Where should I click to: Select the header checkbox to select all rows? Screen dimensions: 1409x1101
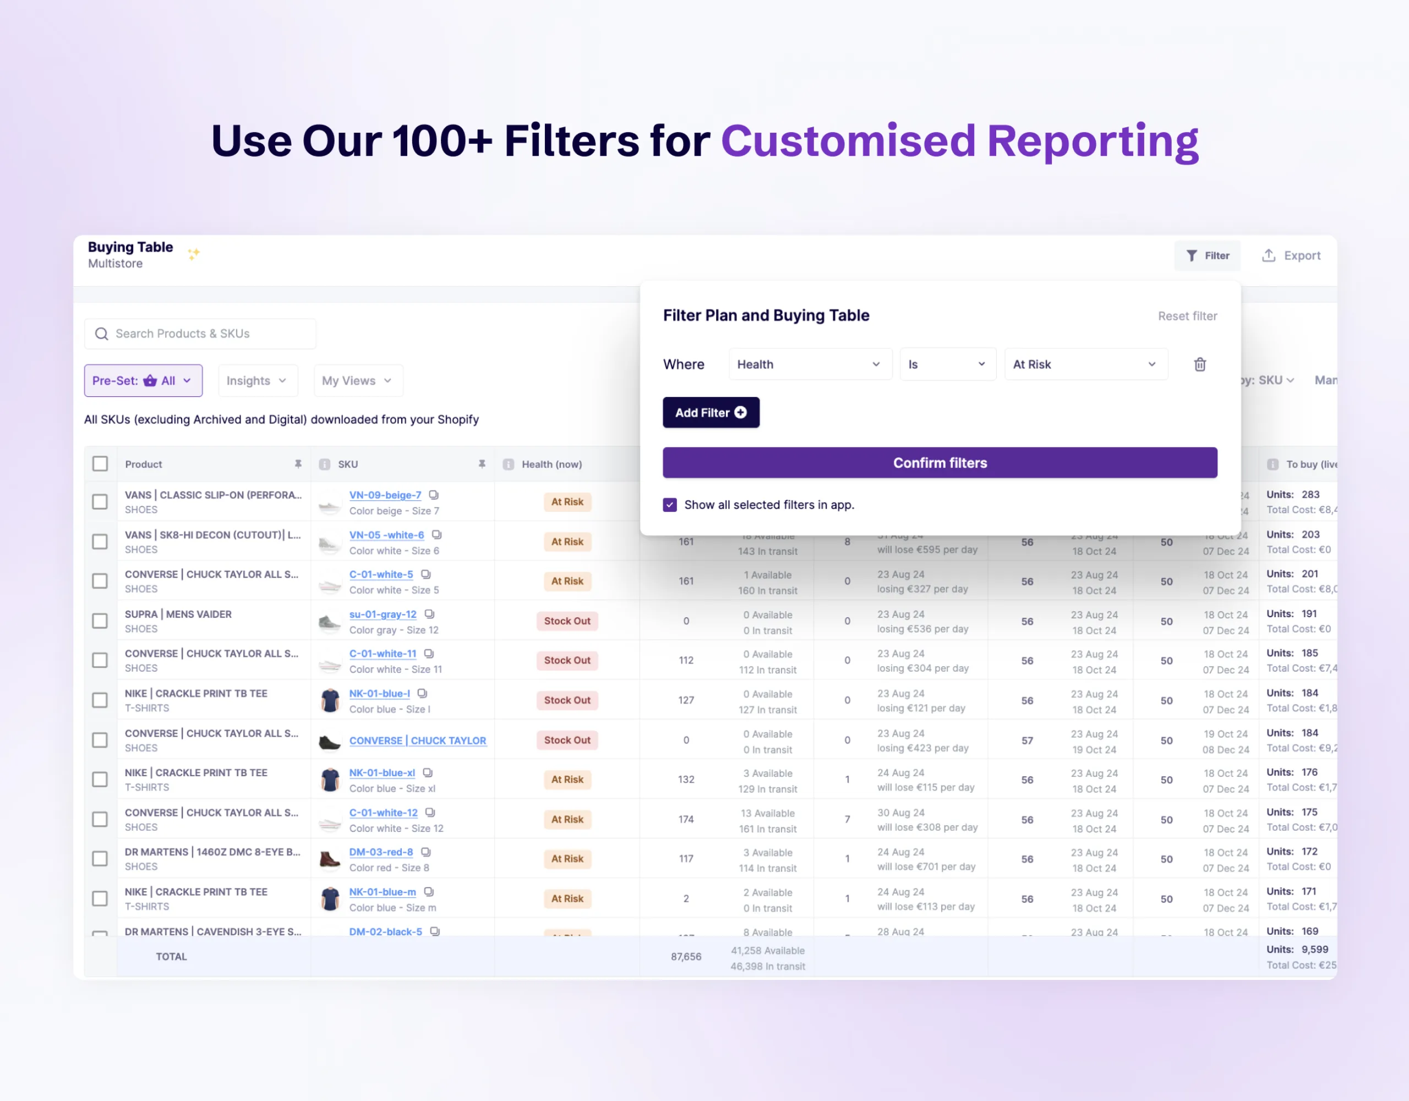100,464
